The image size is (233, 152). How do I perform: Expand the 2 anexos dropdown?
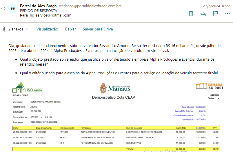tap(18, 29)
